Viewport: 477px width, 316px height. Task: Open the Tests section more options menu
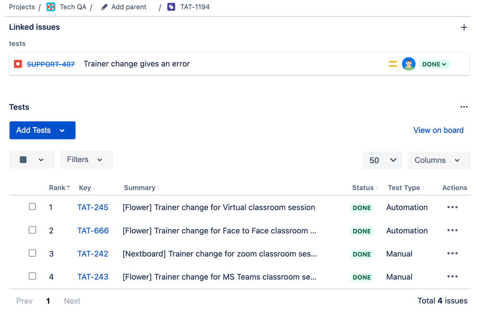(464, 107)
